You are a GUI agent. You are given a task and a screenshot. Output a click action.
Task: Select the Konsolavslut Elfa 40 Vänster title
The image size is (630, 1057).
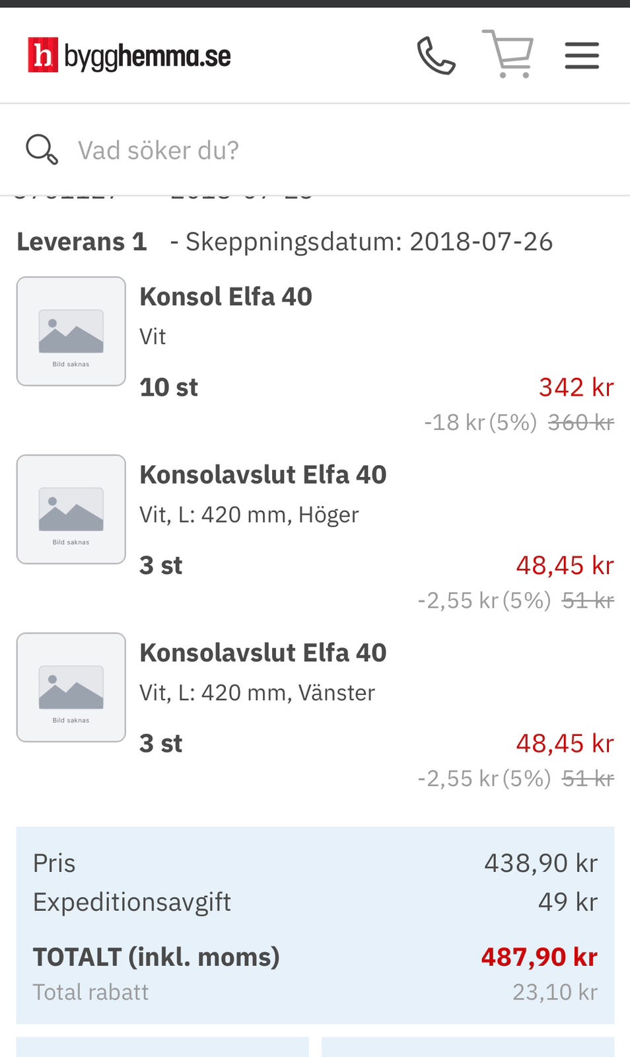pyautogui.click(x=263, y=653)
